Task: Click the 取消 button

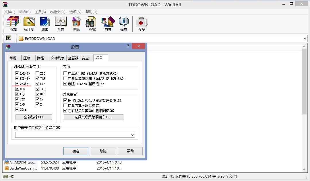Action: point(103,151)
